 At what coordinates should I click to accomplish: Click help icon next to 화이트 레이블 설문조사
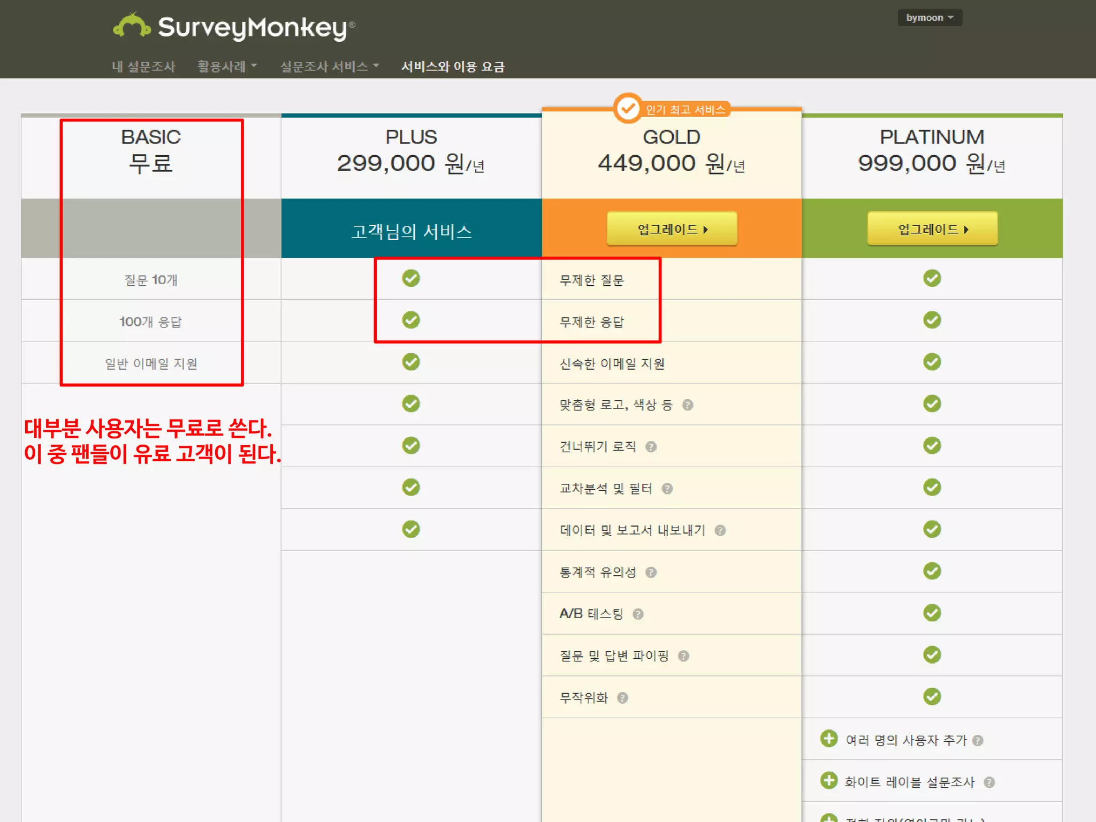(989, 782)
